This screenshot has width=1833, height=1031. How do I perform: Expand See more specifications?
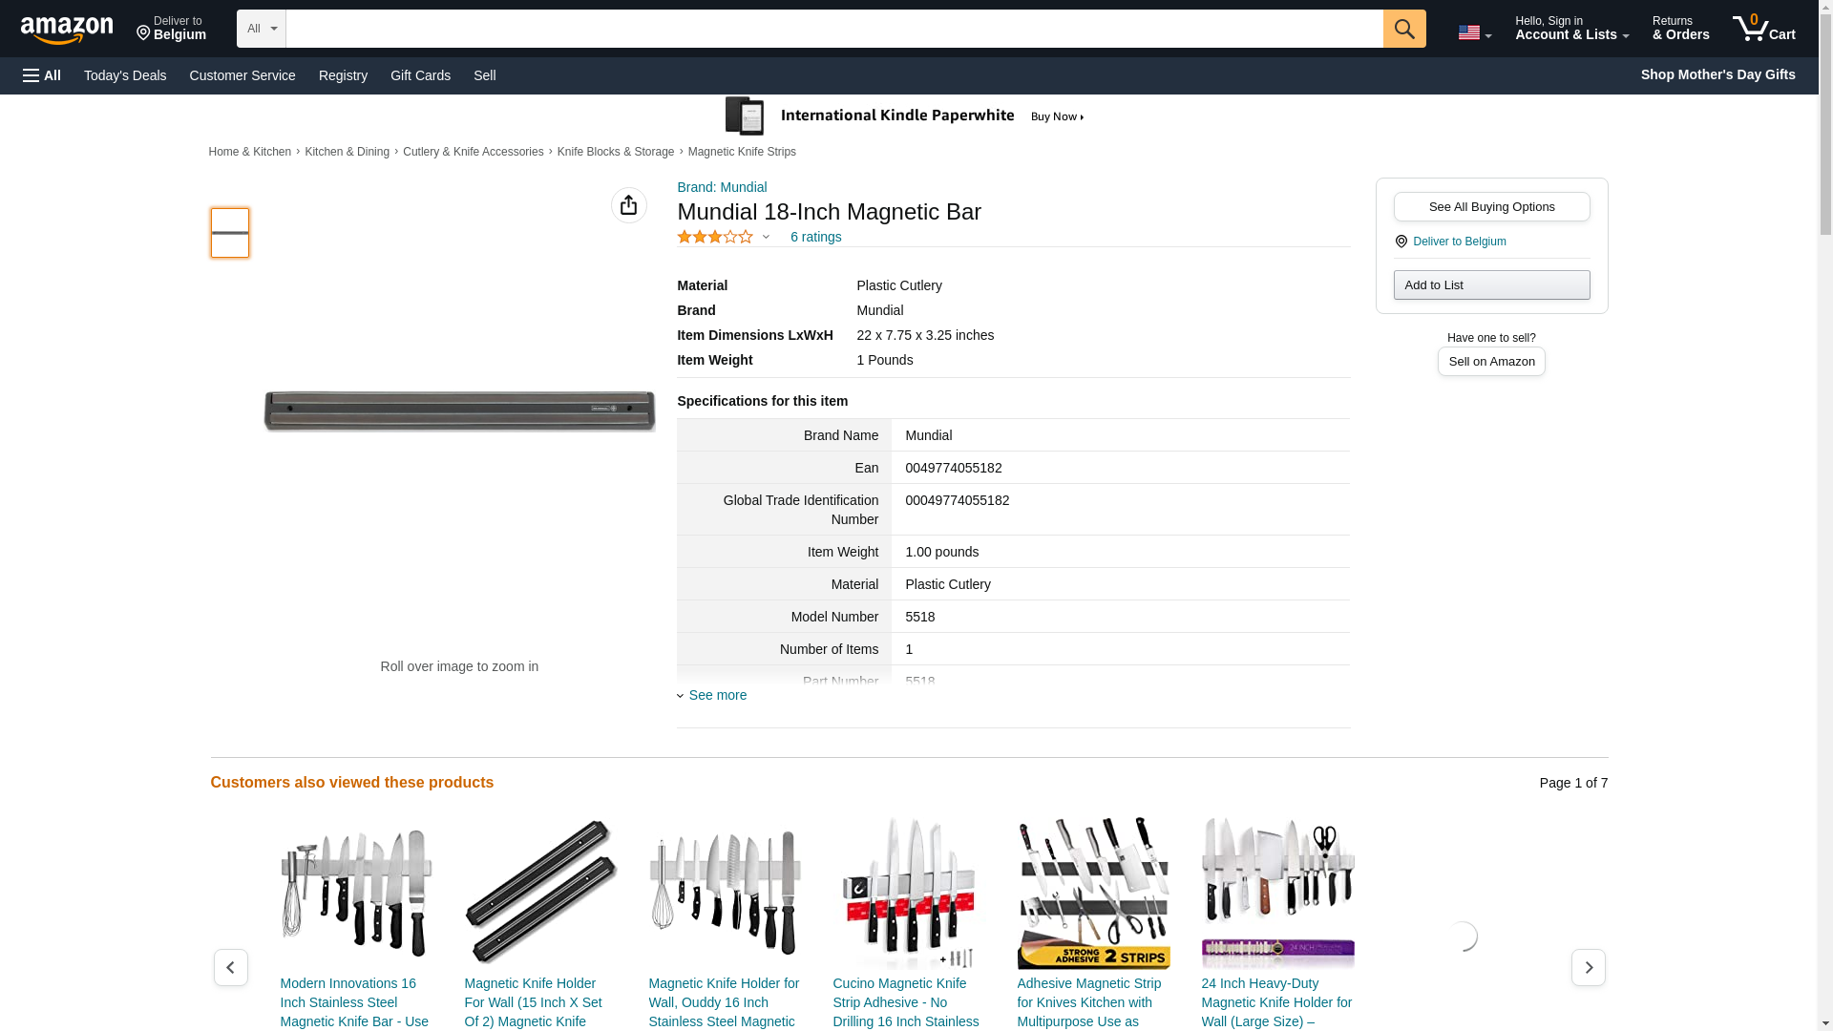(x=717, y=695)
